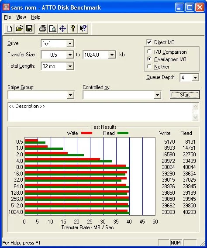Maximize the ATTO Disk Benchmark window
Image resolution: width=207 pixels, height=248 pixels.
click(x=190, y=7)
